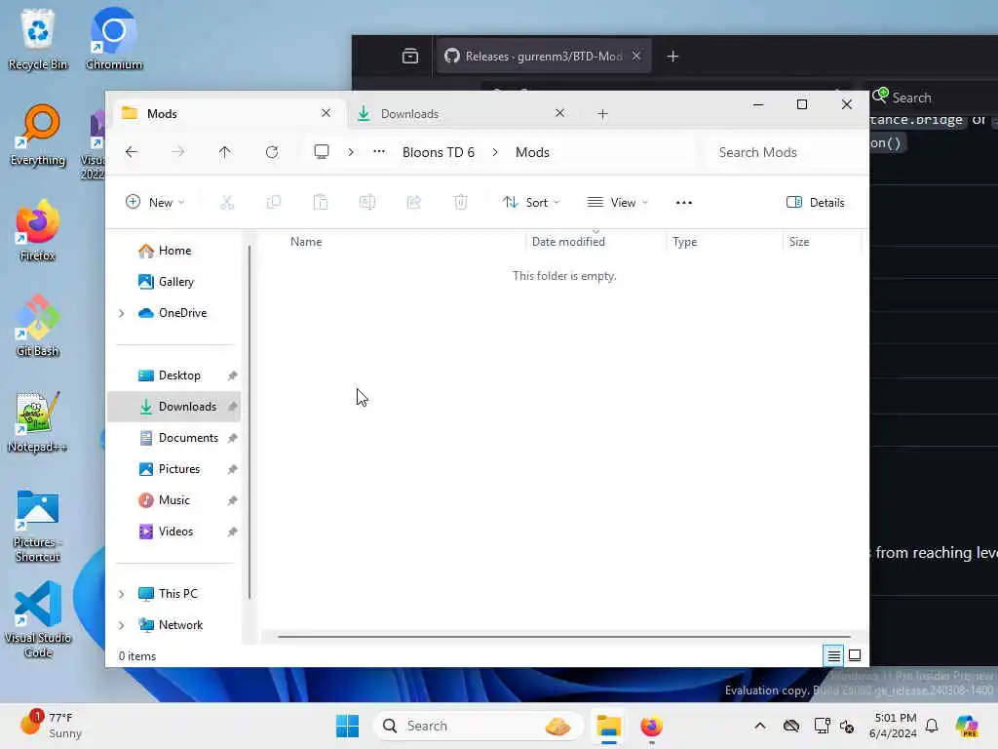Viewport: 998px width, 749px height.
Task: Go up one folder level
Action: [225, 152]
